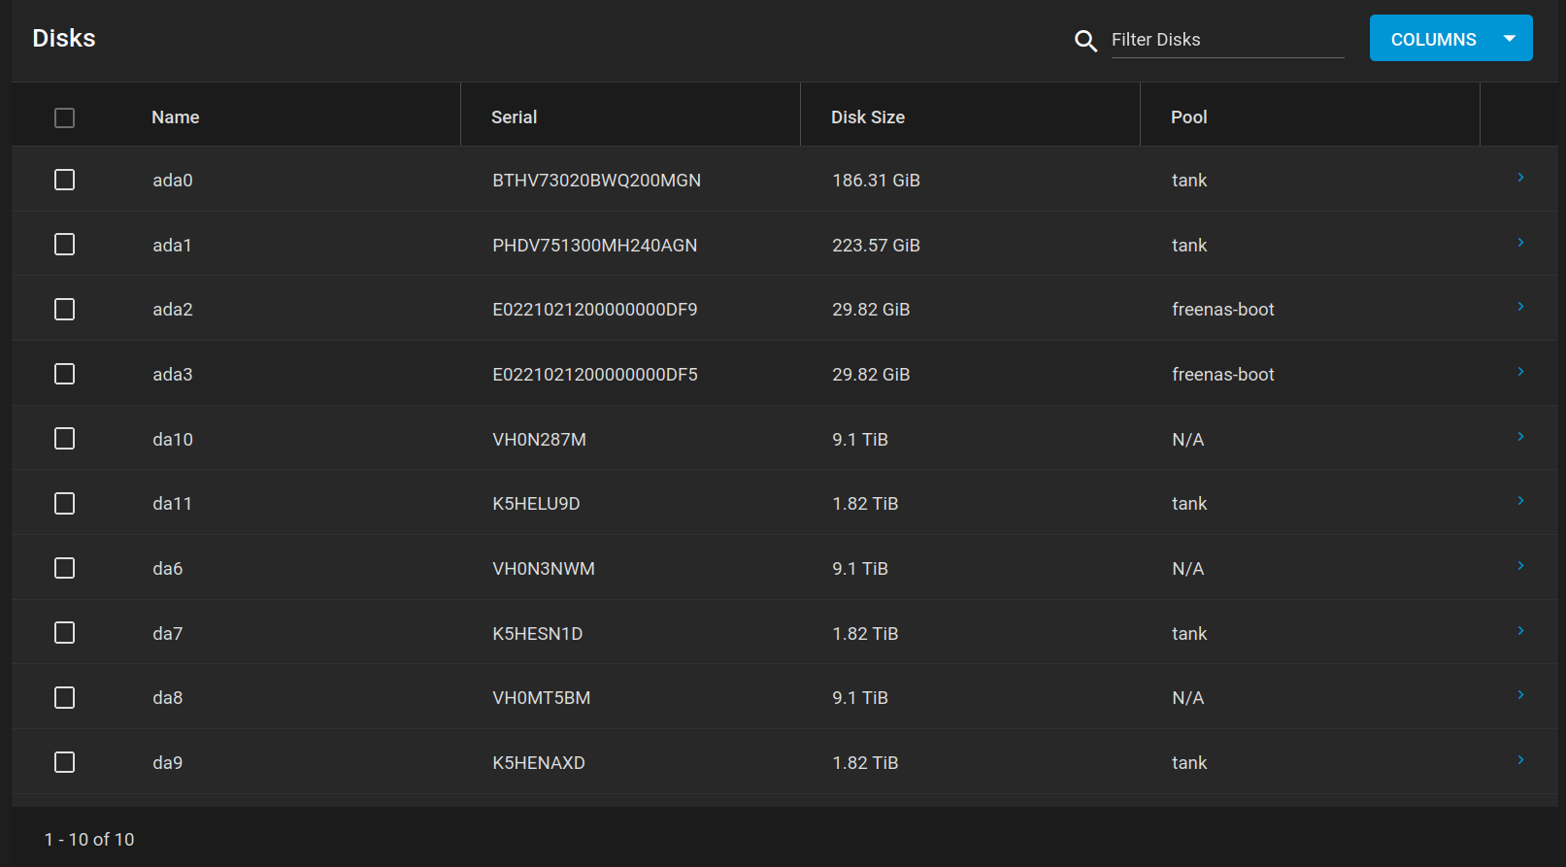Screen dimensions: 1566x867
Task: Click serial K5HESN1D
Action: (538, 634)
